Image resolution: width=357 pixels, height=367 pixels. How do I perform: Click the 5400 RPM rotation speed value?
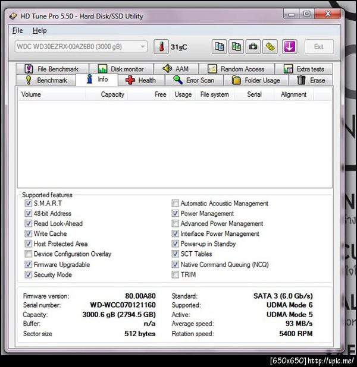pyautogui.click(x=296, y=334)
